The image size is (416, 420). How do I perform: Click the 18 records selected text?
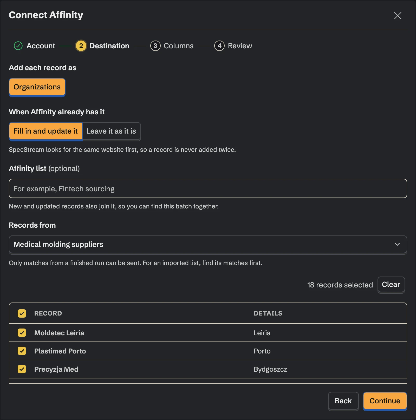tap(340, 285)
